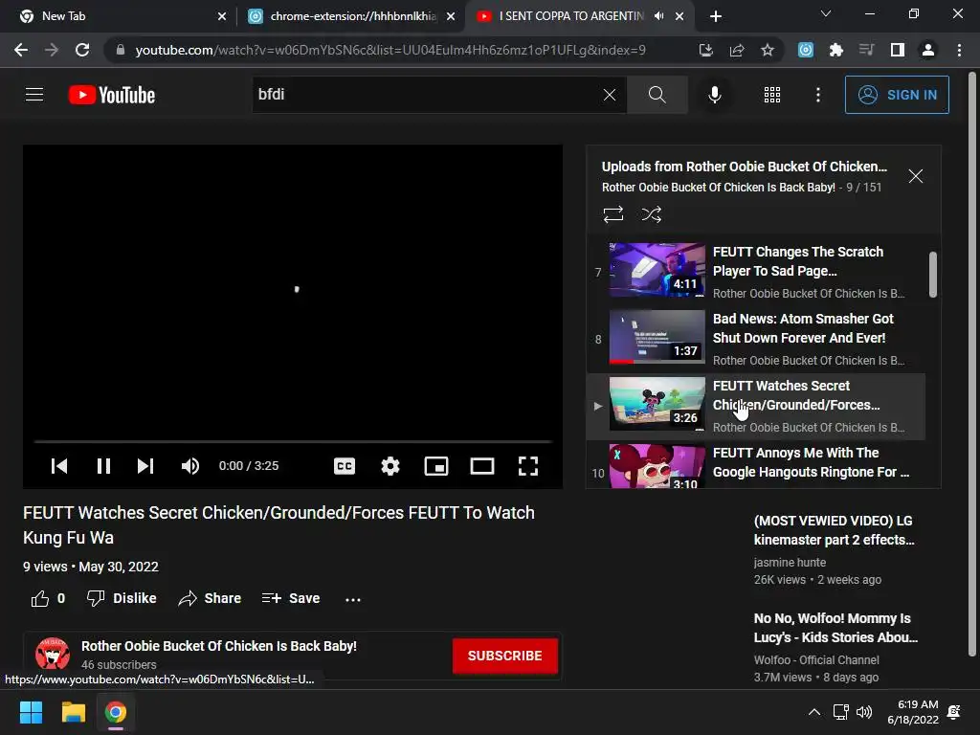
Task: Switch to theater mode
Action: point(482,466)
